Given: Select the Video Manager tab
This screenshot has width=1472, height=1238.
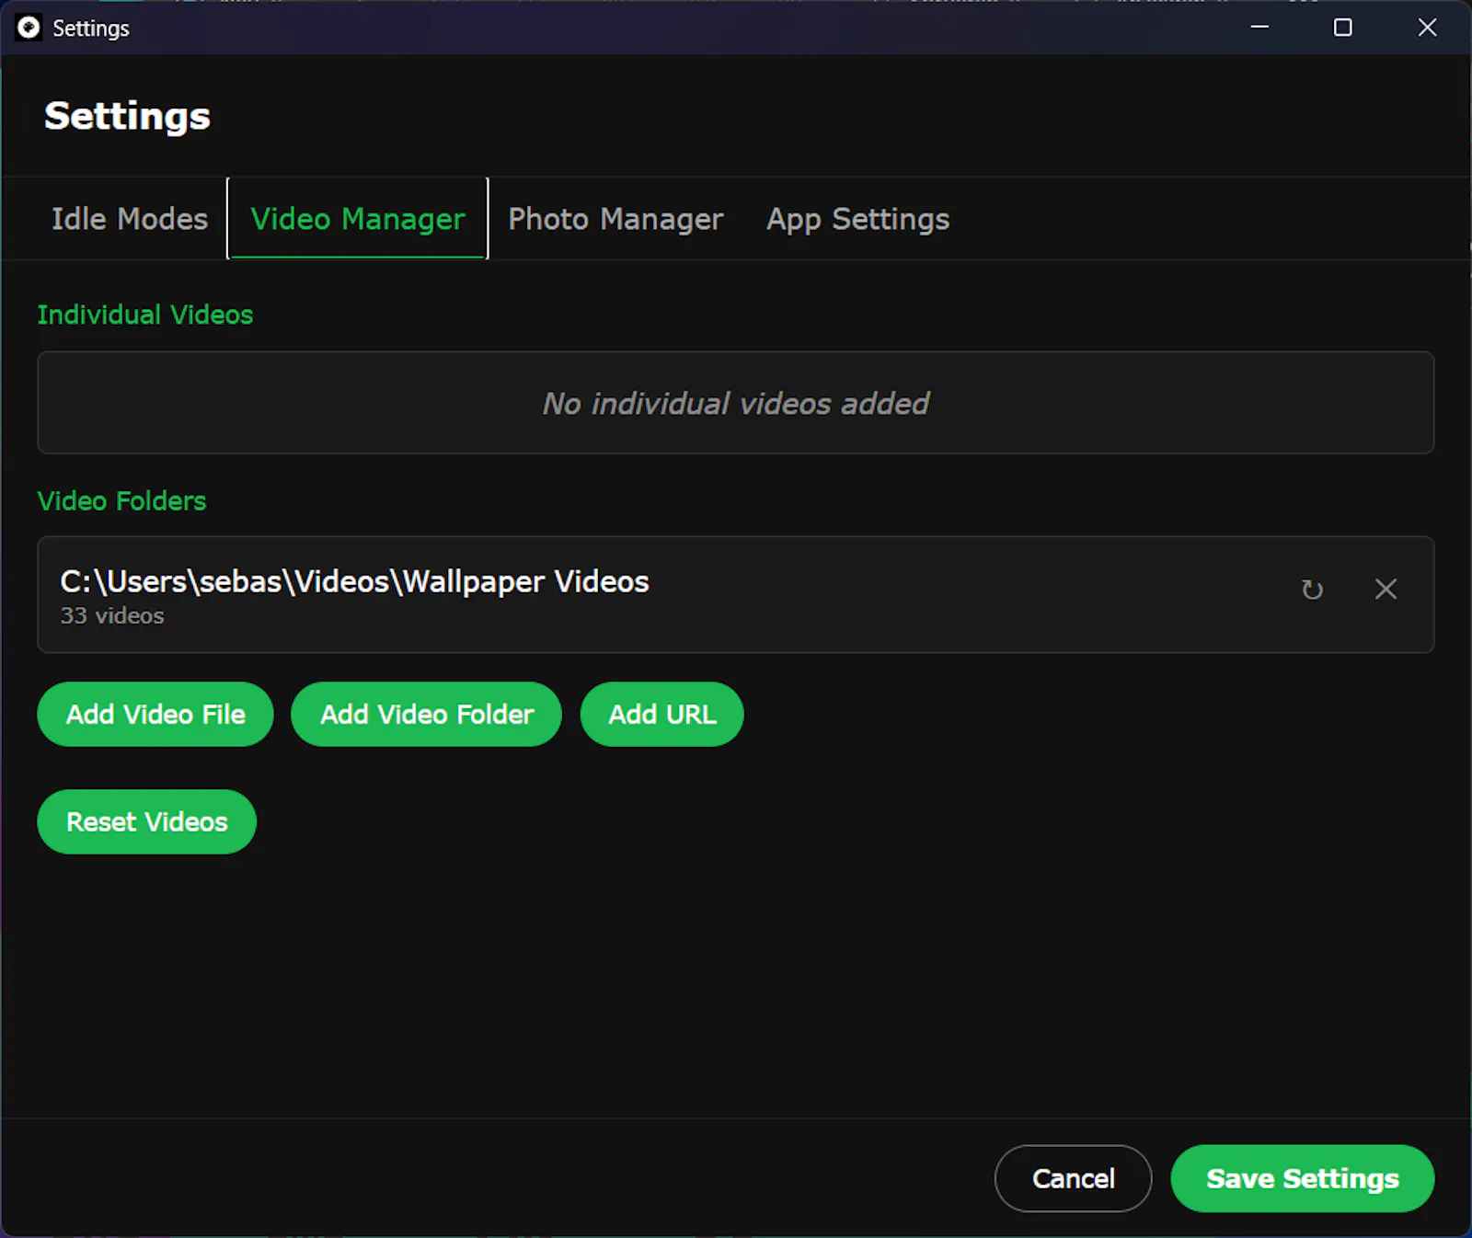Looking at the screenshot, I should click(x=358, y=219).
